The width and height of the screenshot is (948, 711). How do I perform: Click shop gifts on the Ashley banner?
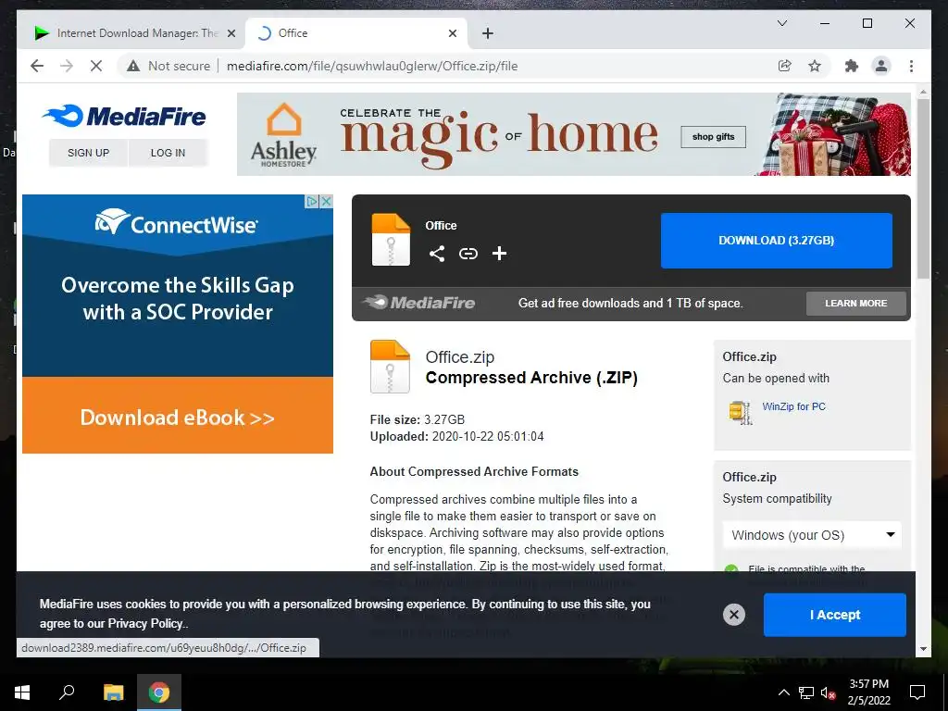coord(714,137)
